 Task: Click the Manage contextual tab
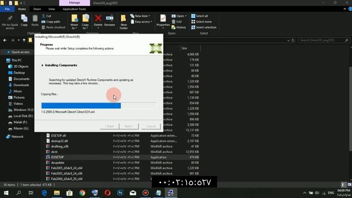coord(75,3)
